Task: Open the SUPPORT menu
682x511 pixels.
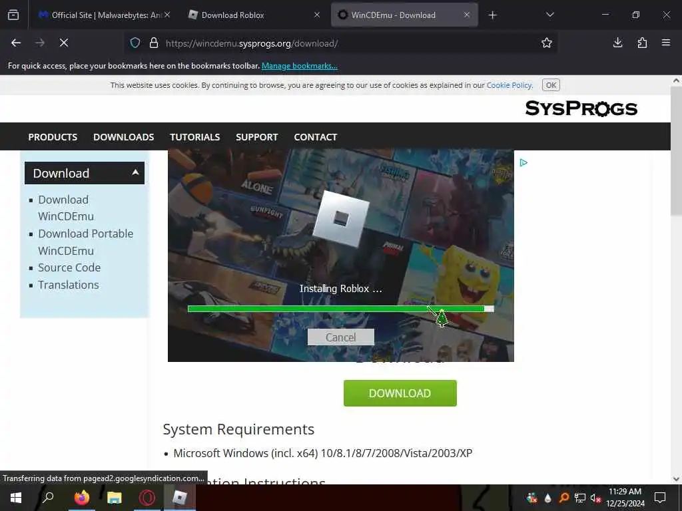Action: (256, 137)
